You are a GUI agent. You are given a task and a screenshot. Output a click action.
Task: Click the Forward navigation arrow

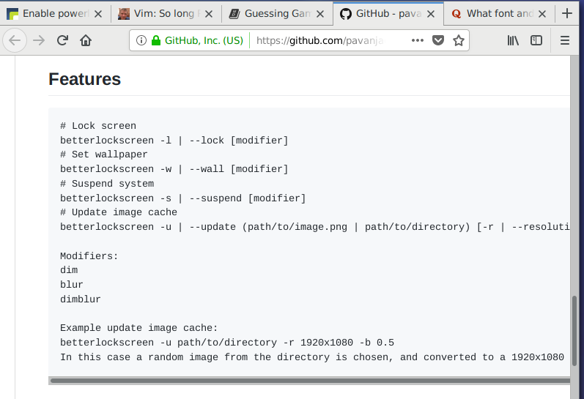tap(39, 40)
